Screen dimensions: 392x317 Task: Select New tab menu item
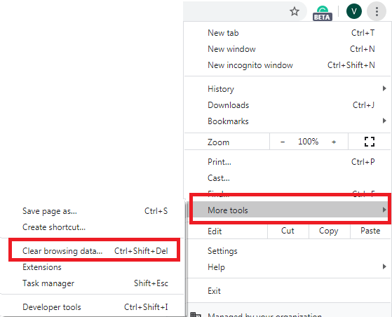click(x=288, y=33)
